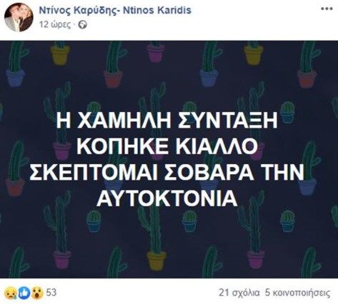Open the list of 53 reactions
Screen dimensions: 338x304
31,293
